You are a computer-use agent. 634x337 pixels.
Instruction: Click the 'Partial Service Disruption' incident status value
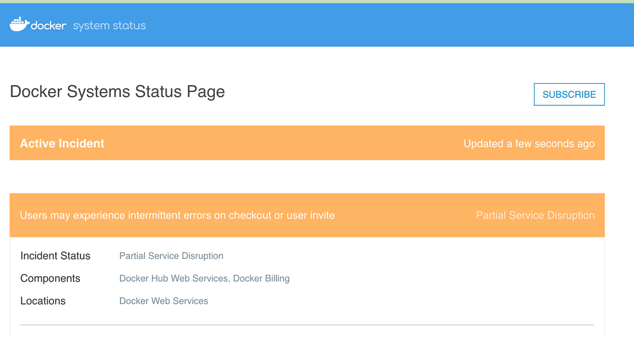tap(171, 256)
